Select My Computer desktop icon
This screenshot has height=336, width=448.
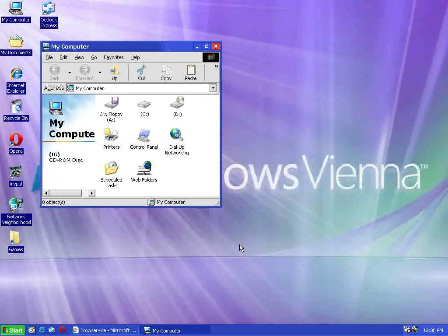point(16,12)
